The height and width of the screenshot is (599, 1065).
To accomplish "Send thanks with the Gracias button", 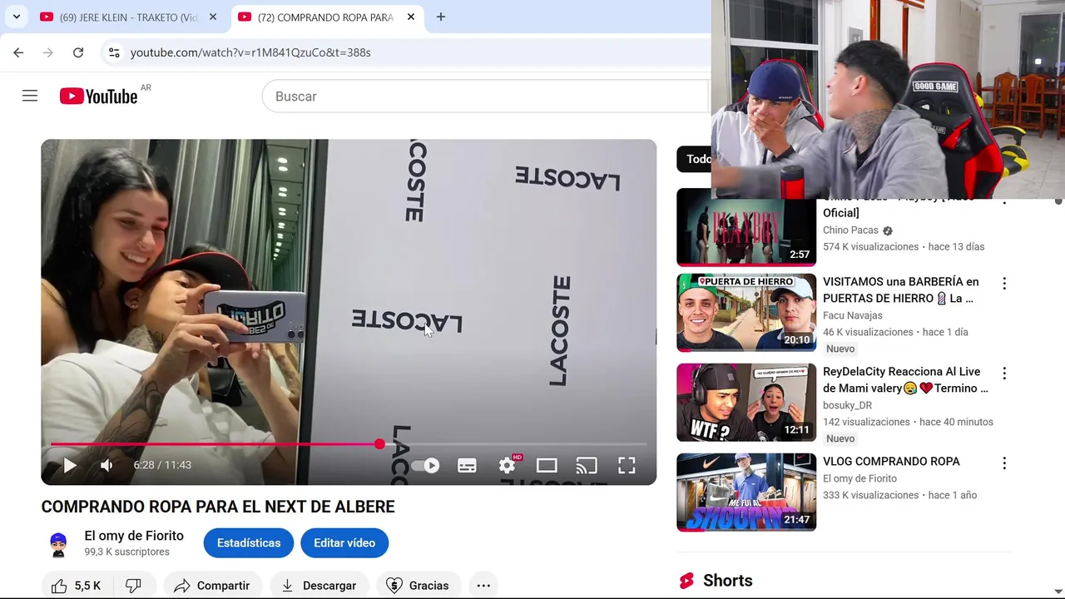I will click(418, 586).
